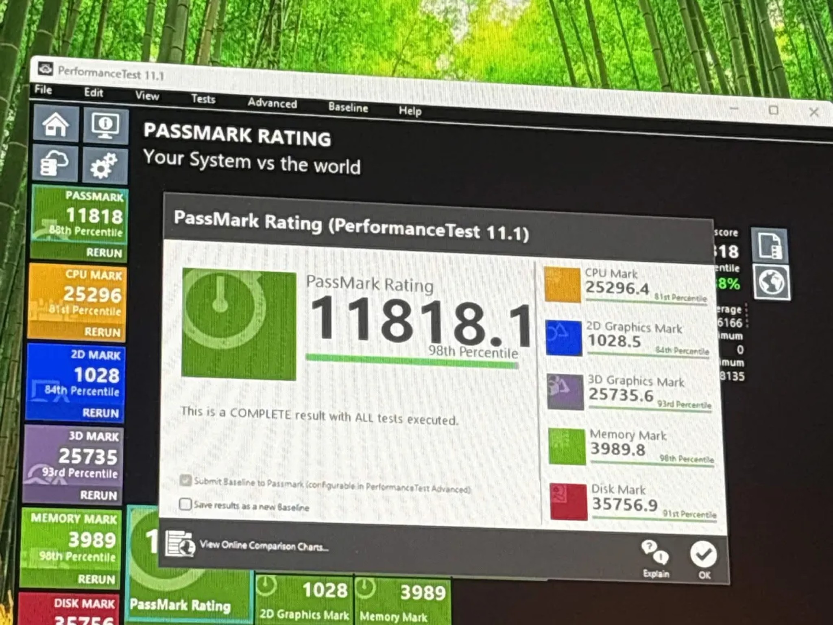Enable Save results as a new Baseline
The image size is (833, 625).
pyautogui.click(x=185, y=504)
